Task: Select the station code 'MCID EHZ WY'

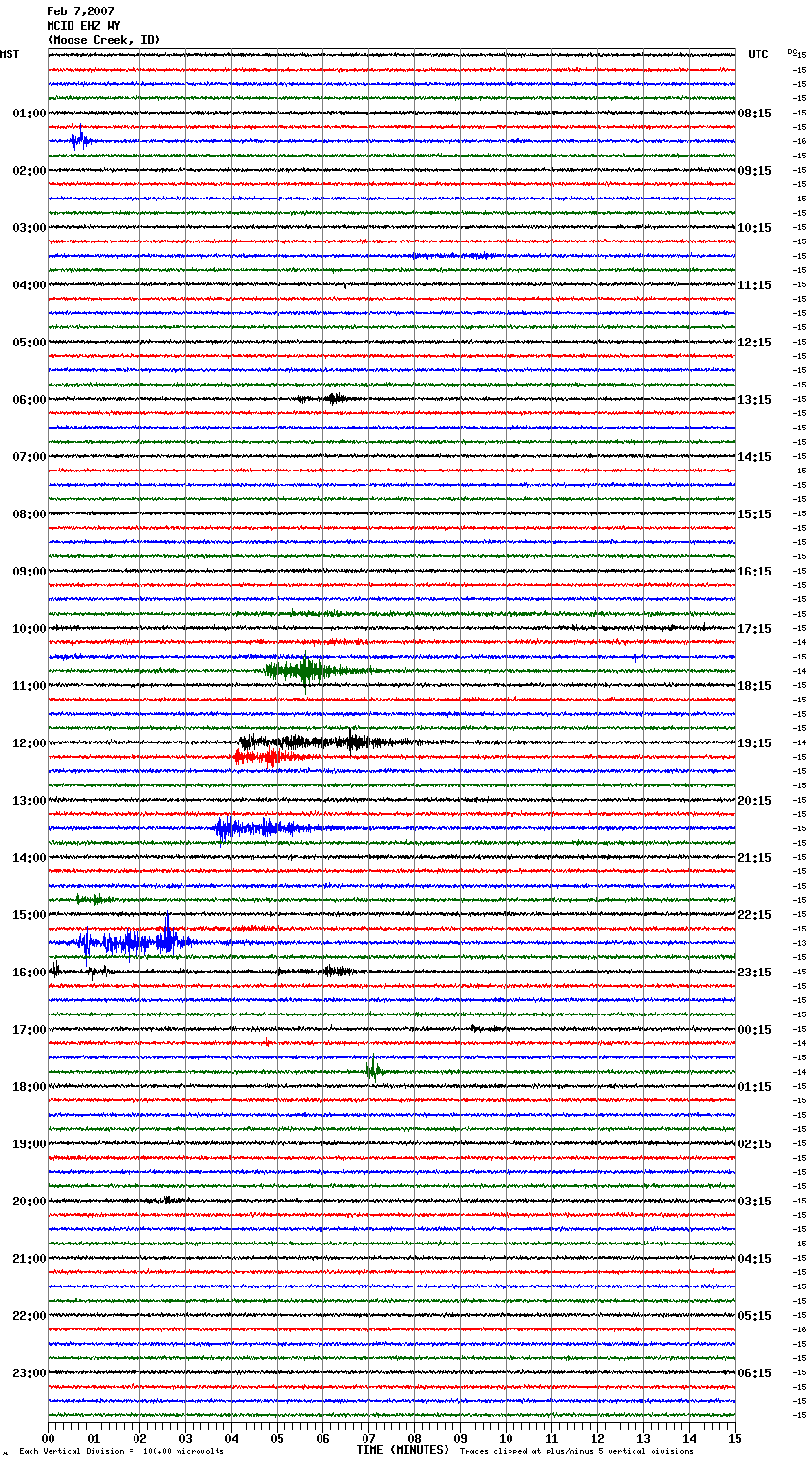Action: pos(84,26)
